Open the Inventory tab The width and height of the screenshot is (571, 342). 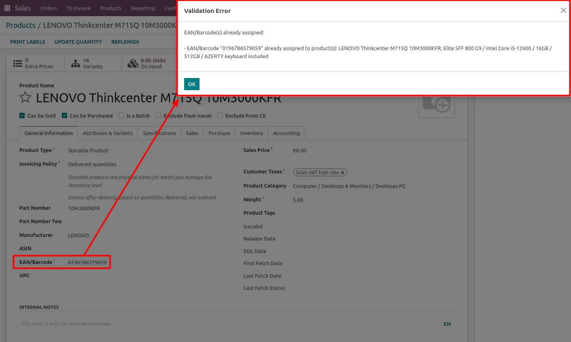pyautogui.click(x=252, y=133)
